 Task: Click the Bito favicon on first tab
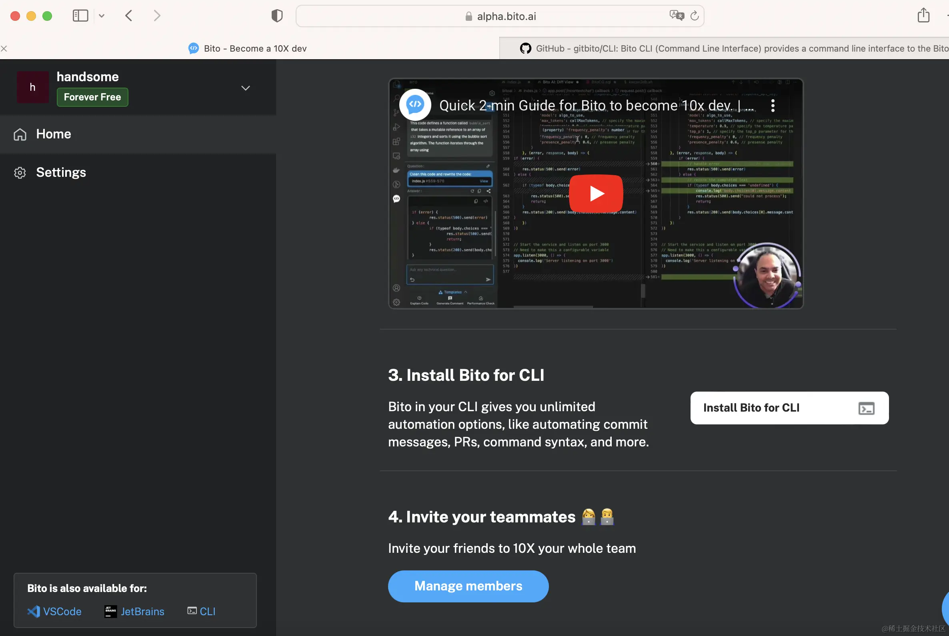coord(194,49)
